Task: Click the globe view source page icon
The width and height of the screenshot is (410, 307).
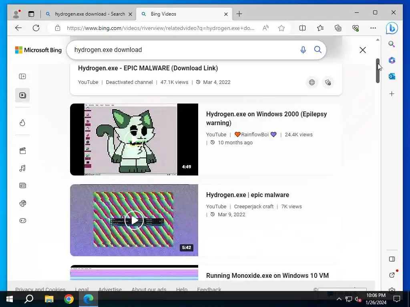Action: pyautogui.click(x=312, y=82)
